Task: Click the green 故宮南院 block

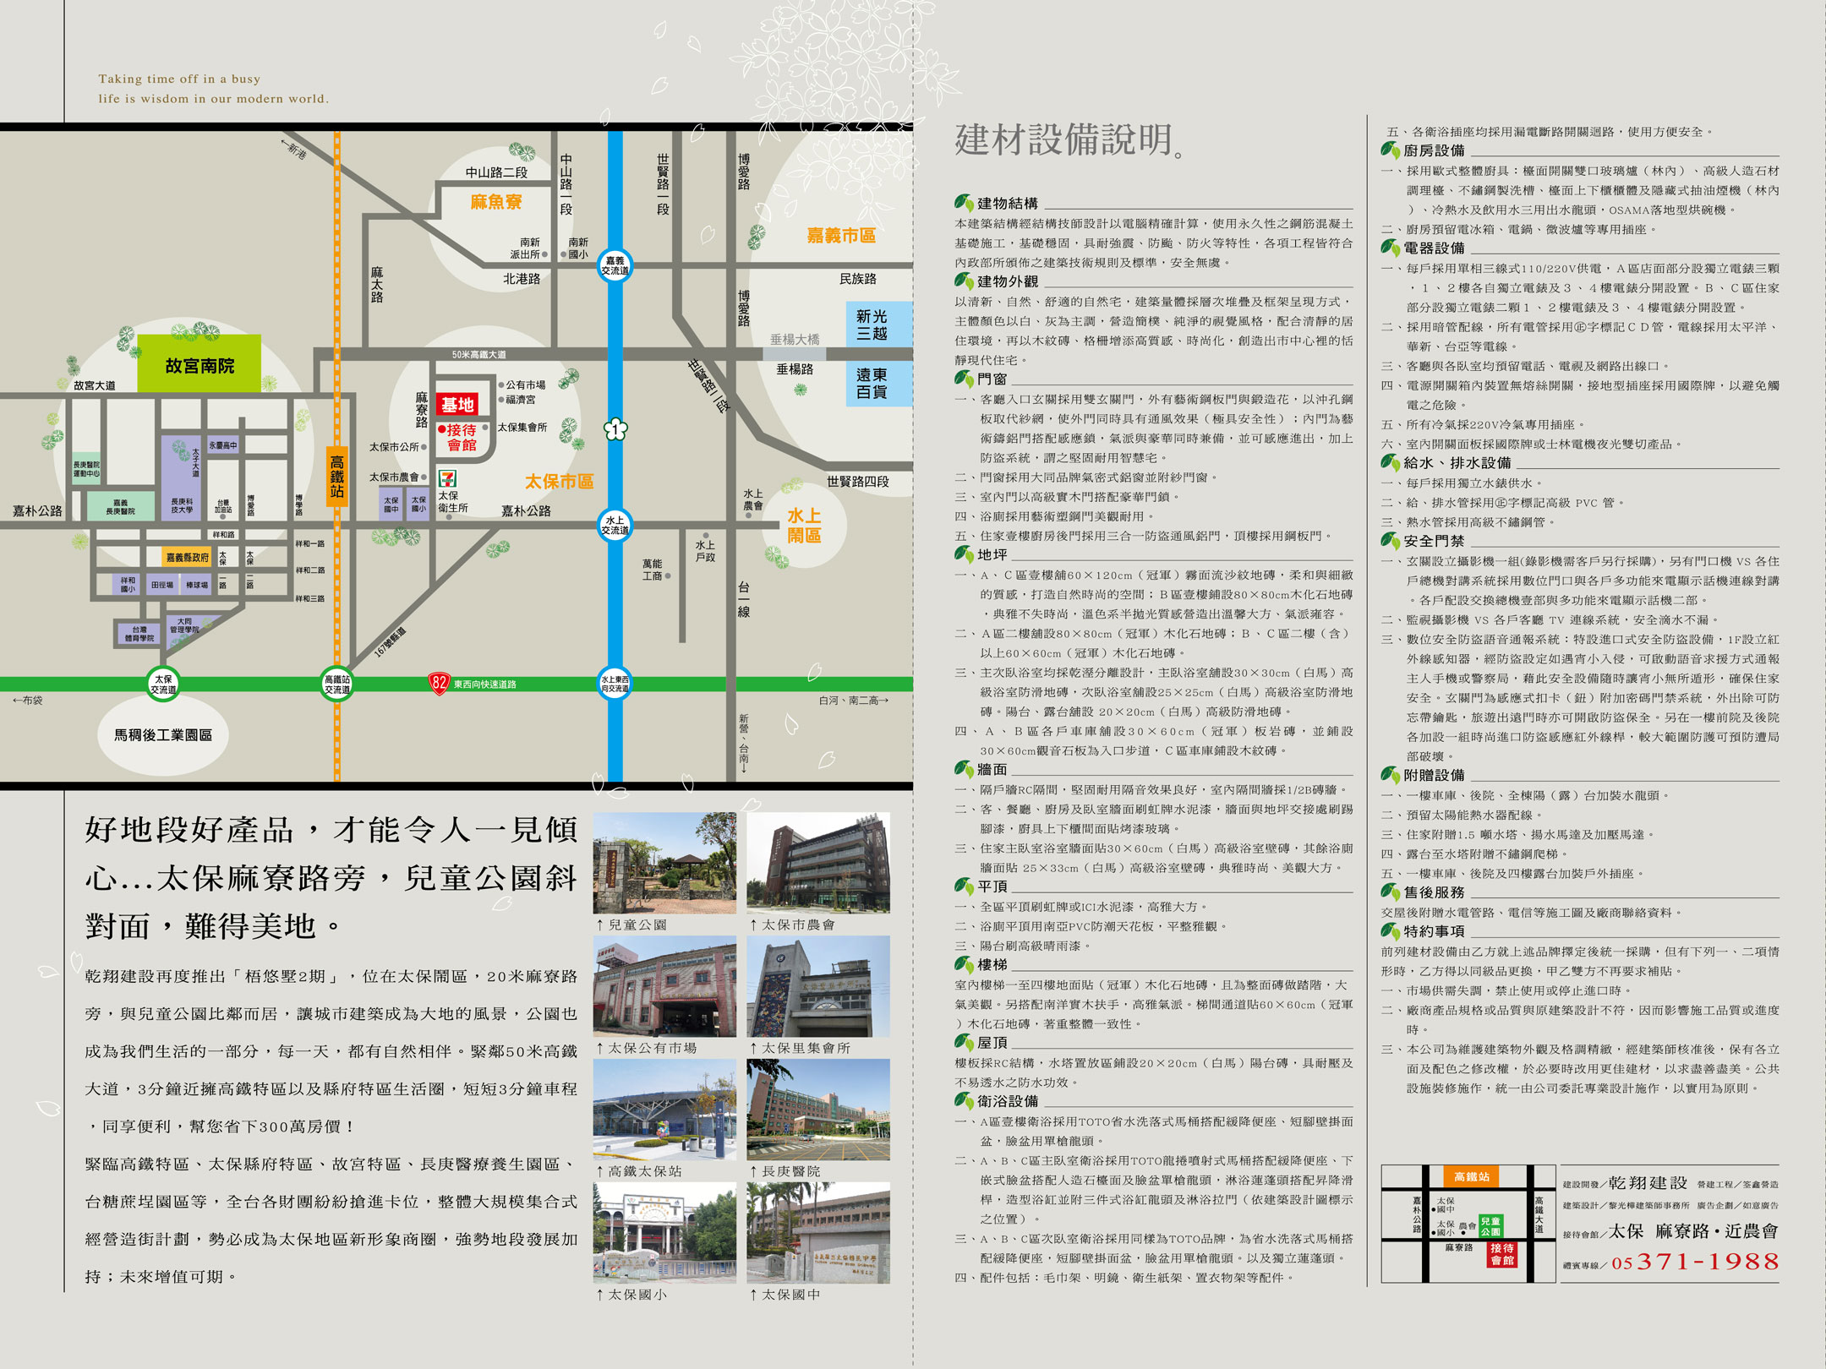Action: 200,364
